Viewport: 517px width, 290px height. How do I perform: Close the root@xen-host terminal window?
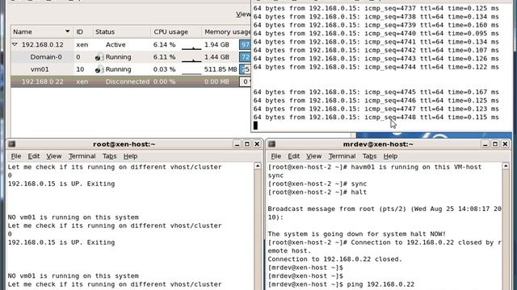(257, 144)
